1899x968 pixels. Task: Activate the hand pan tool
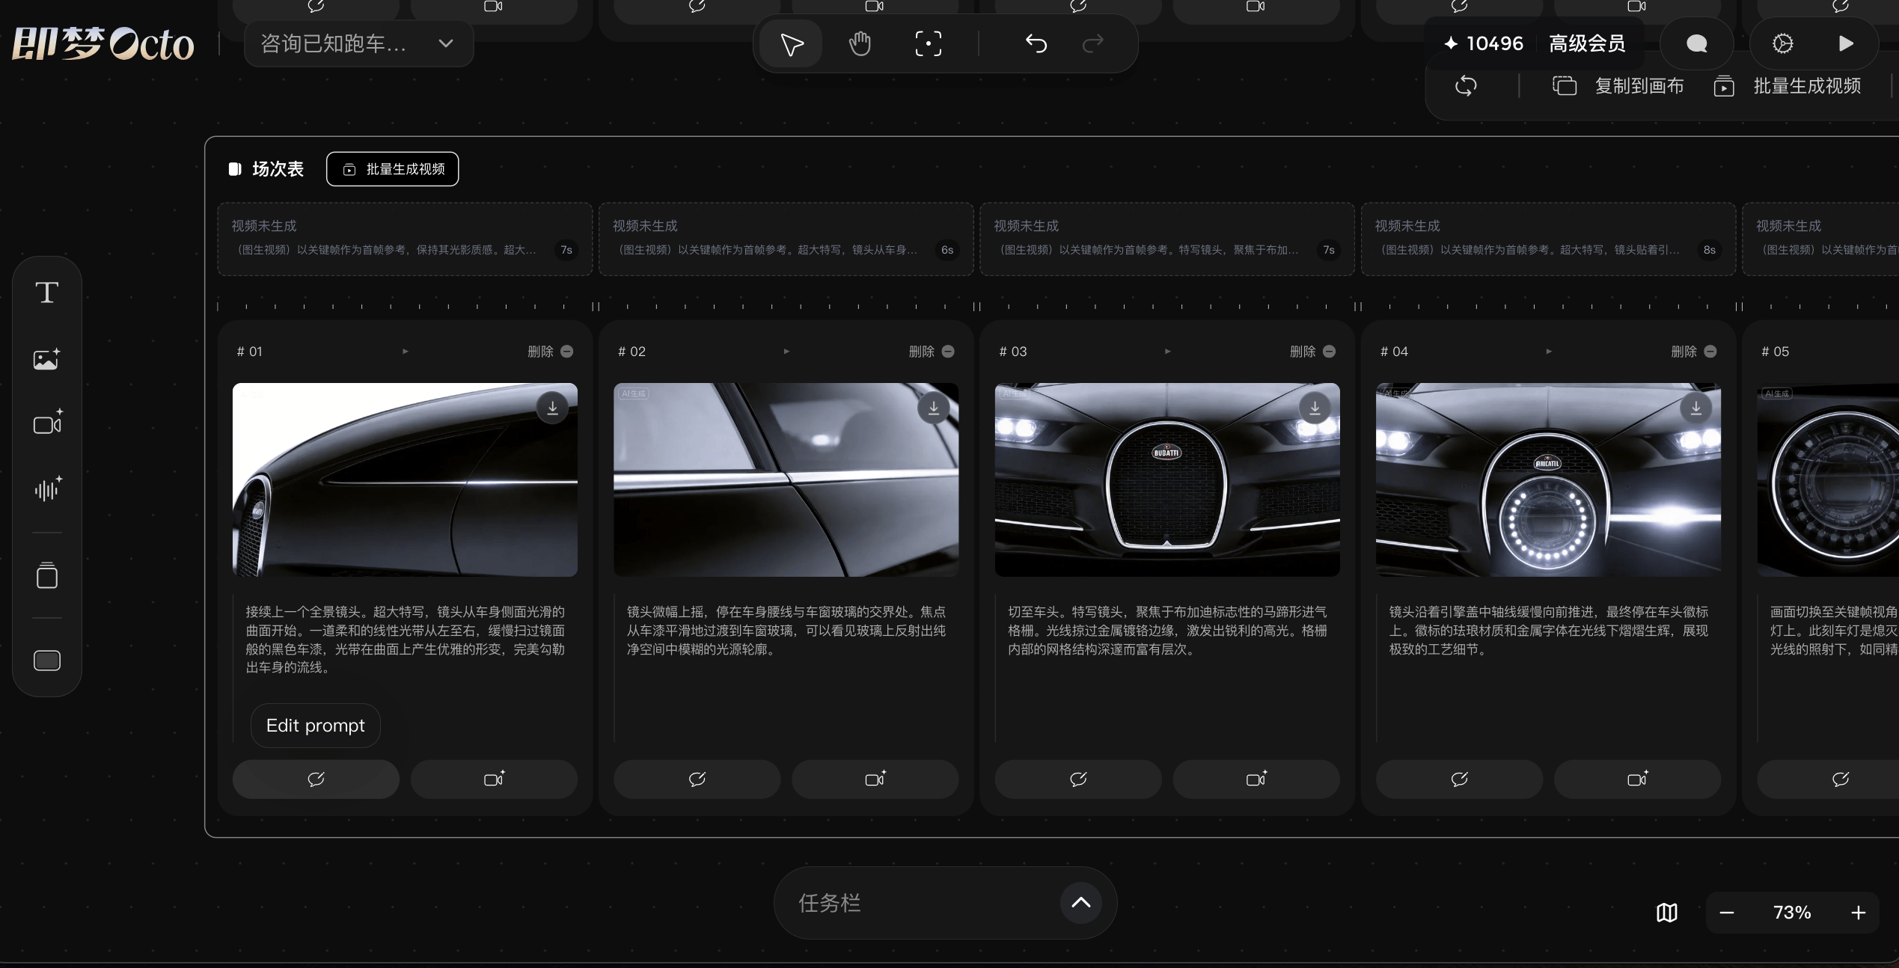click(x=860, y=43)
